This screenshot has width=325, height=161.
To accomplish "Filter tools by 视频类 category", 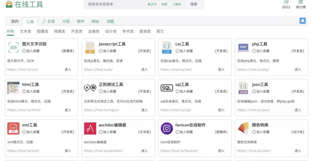I will [60, 31].
